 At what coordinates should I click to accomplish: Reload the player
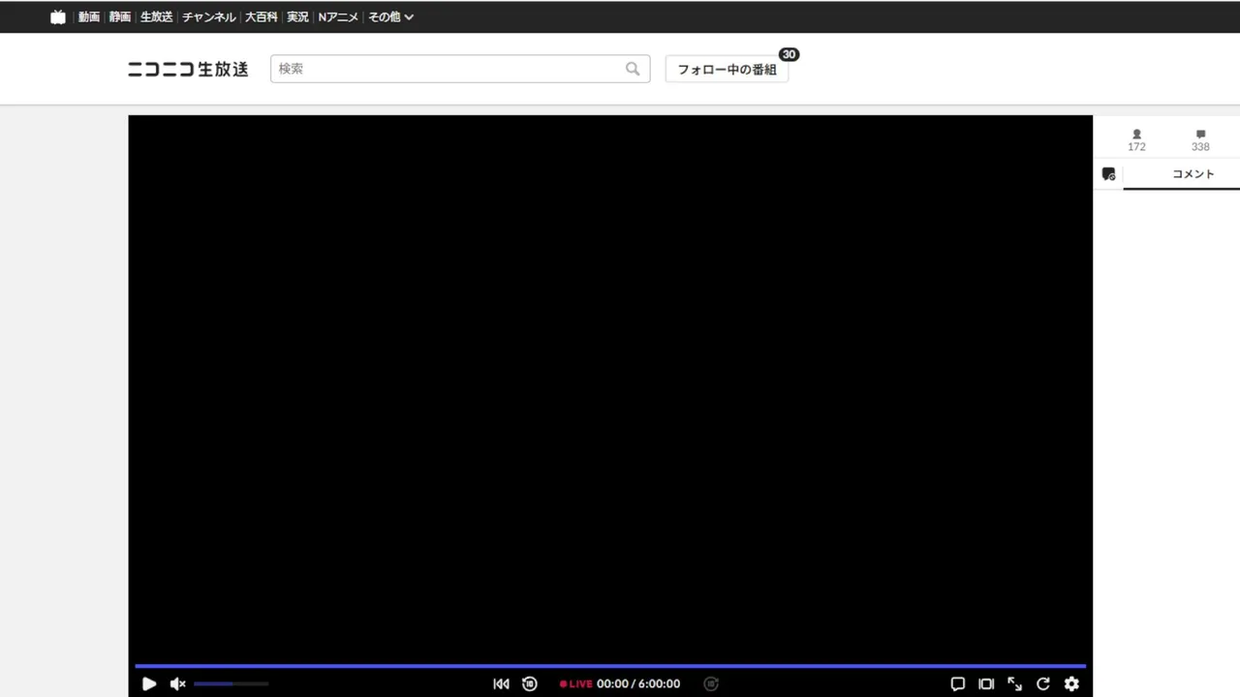click(1043, 683)
